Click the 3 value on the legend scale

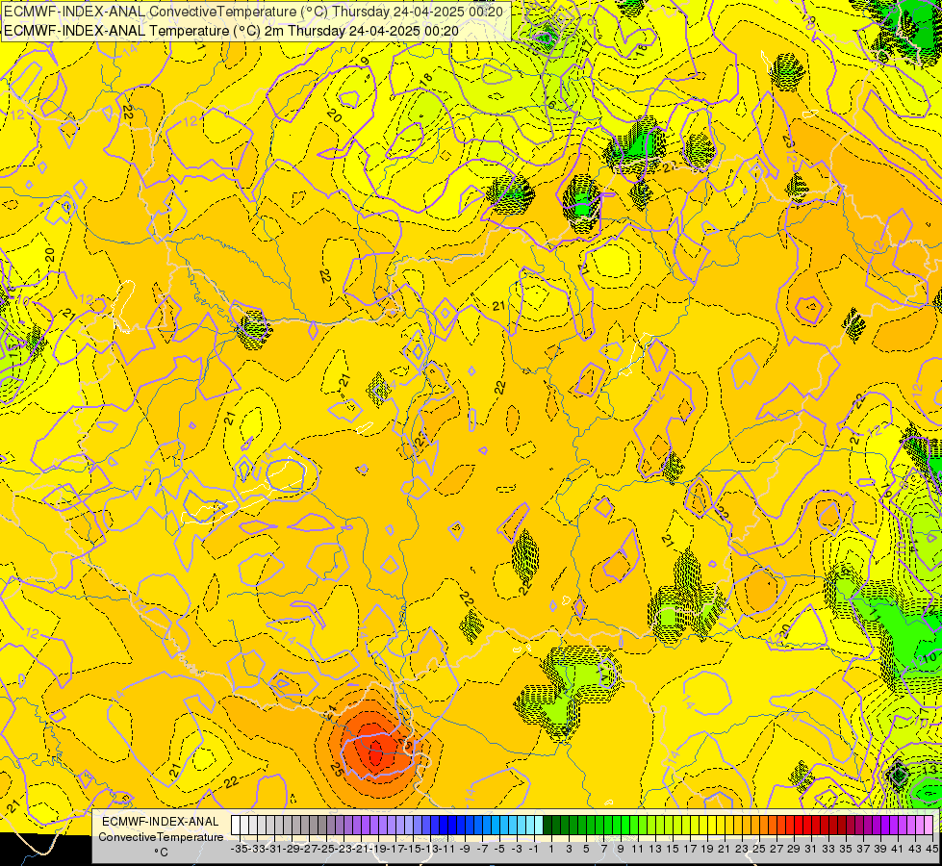click(x=569, y=849)
